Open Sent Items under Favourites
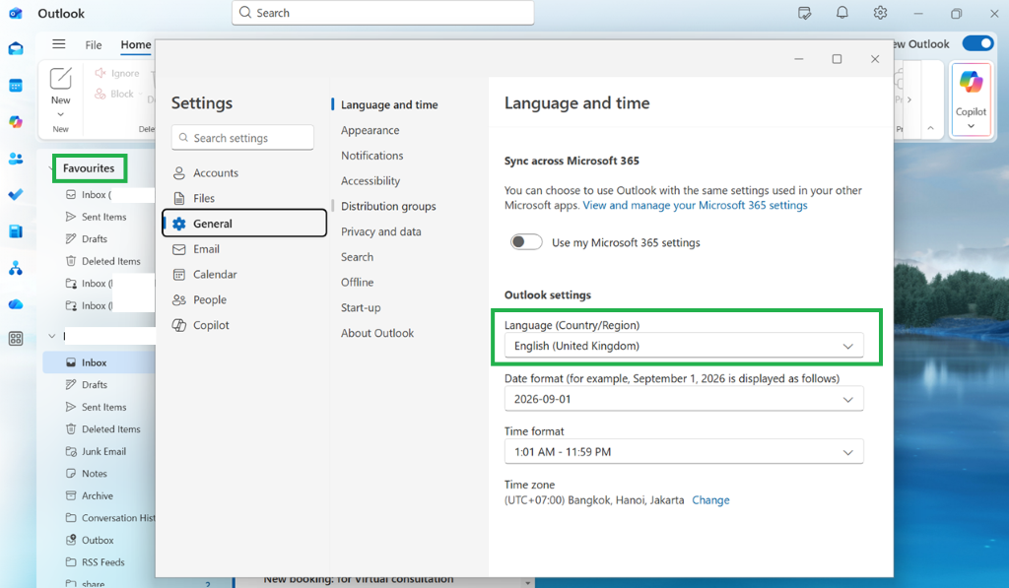This screenshot has height=588, width=1009. click(x=103, y=217)
